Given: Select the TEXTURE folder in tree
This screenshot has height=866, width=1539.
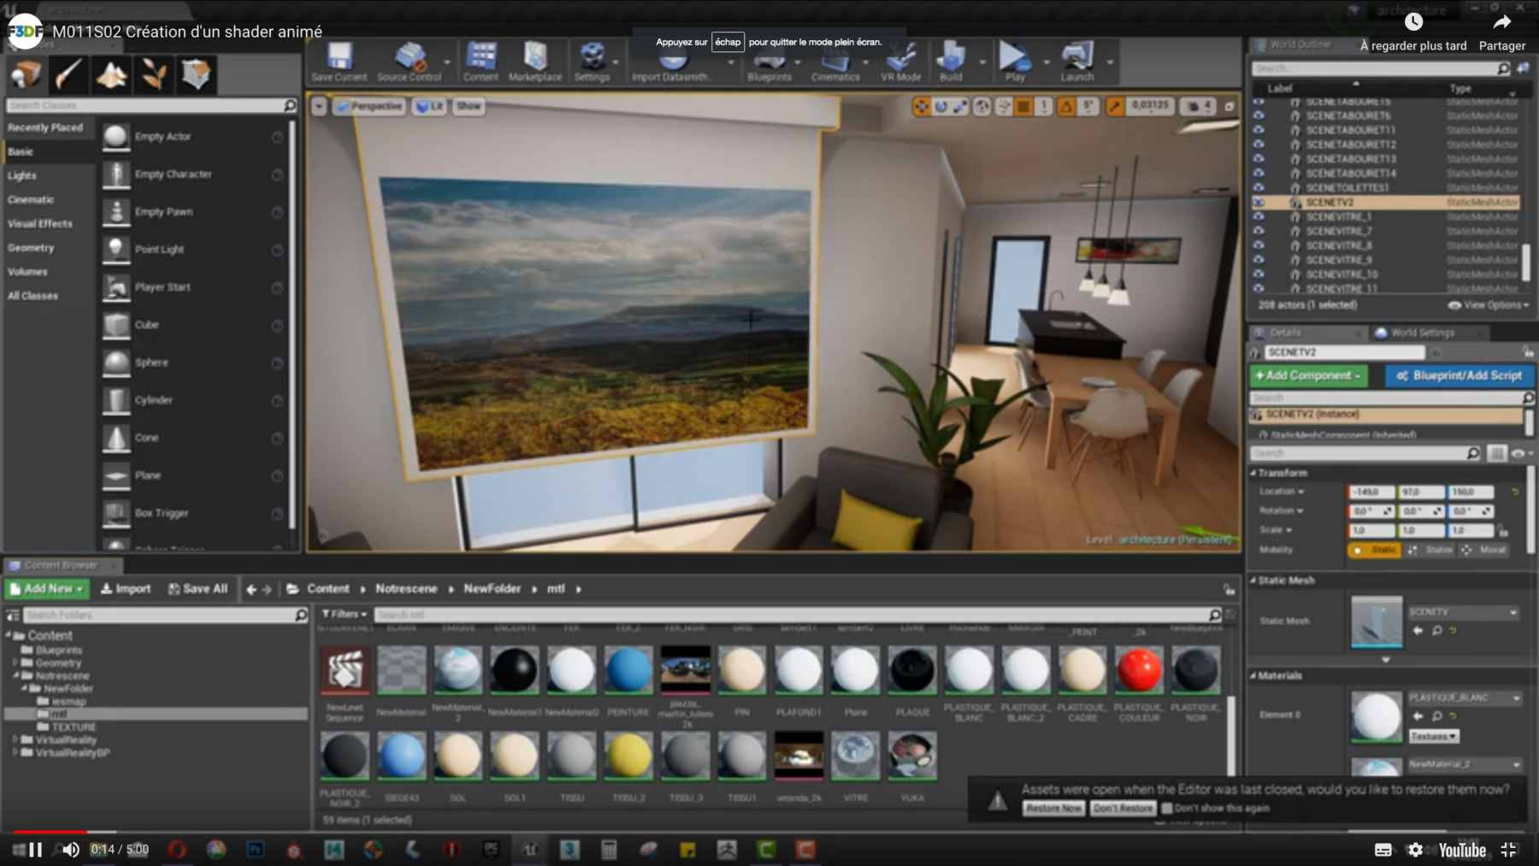Looking at the screenshot, I should point(74,727).
